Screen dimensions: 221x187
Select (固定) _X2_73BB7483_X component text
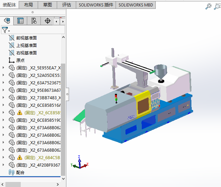(38, 98)
